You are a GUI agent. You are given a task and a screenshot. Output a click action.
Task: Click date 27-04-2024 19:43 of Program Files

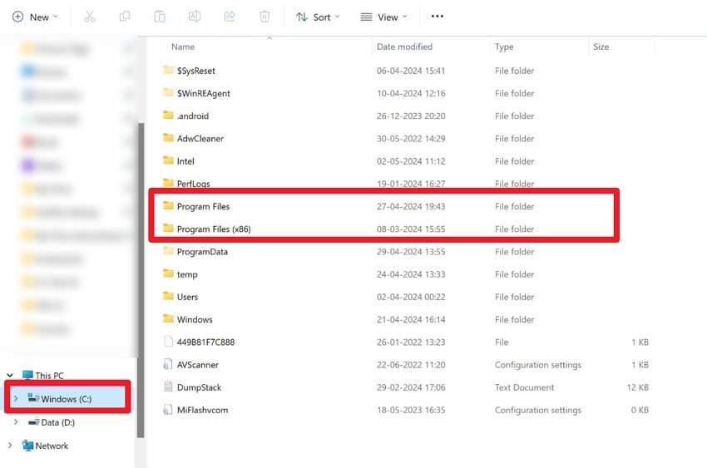coord(411,206)
